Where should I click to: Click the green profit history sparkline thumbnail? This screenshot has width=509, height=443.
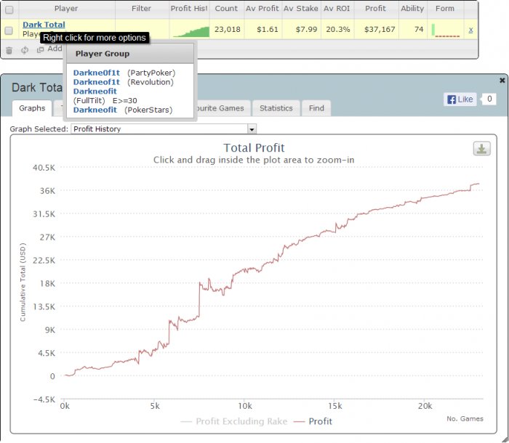point(191,32)
